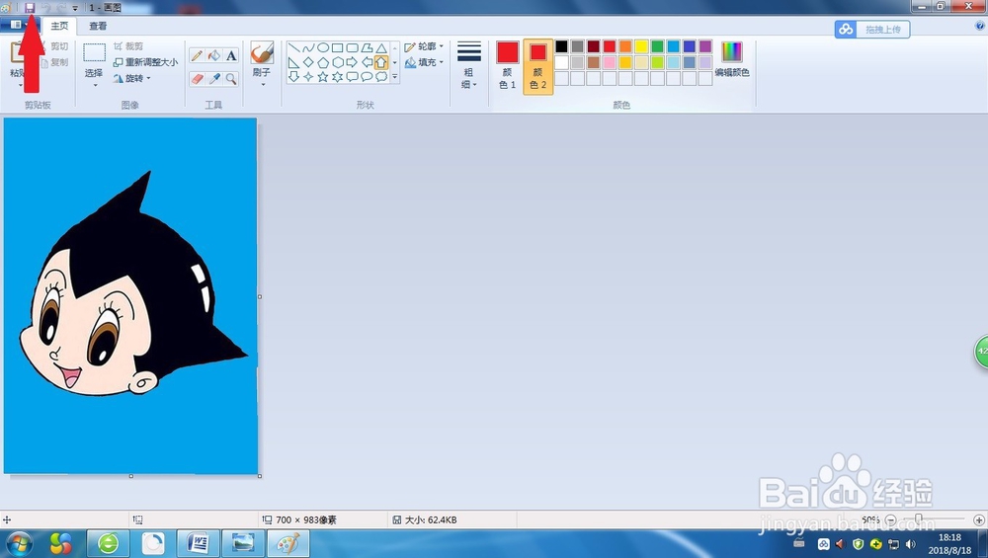Click the Save icon in quick access toolbar
The height and width of the screenshot is (558, 988).
pos(29,8)
